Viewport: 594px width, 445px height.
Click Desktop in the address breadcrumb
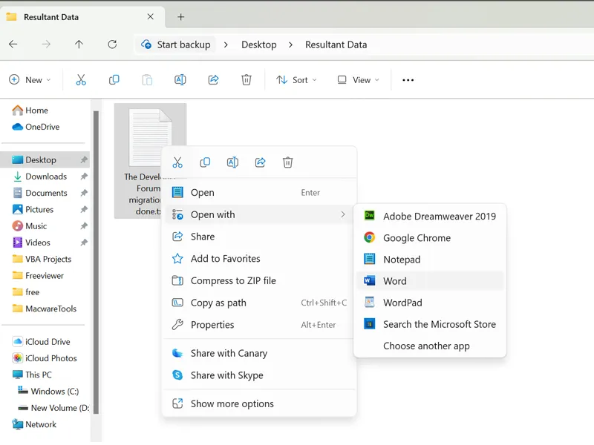click(258, 44)
